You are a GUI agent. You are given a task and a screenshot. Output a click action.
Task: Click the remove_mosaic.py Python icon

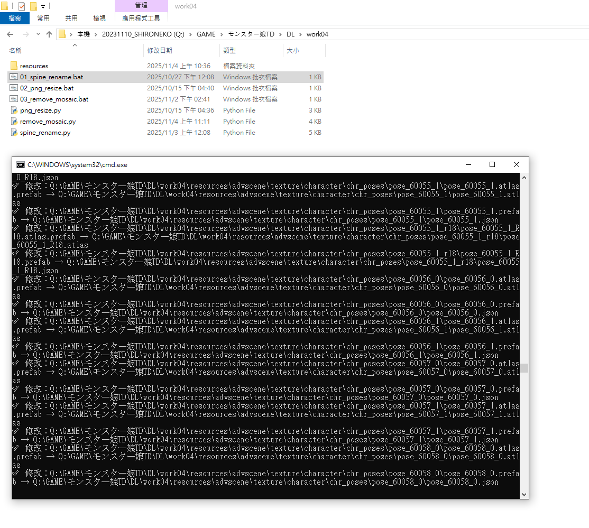[14, 122]
